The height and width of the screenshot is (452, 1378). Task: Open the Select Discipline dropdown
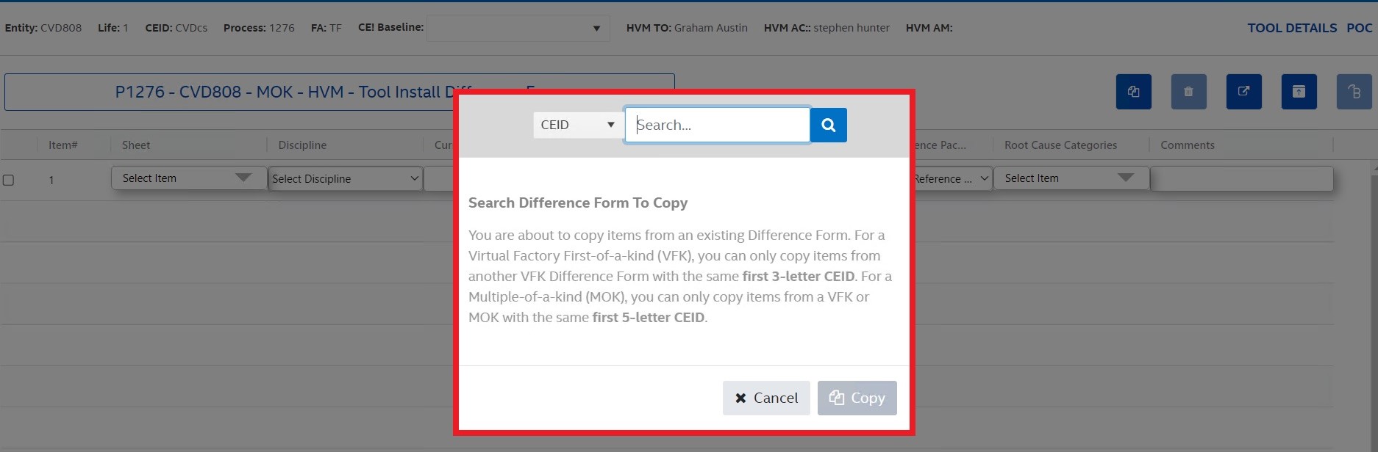point(345,178)
